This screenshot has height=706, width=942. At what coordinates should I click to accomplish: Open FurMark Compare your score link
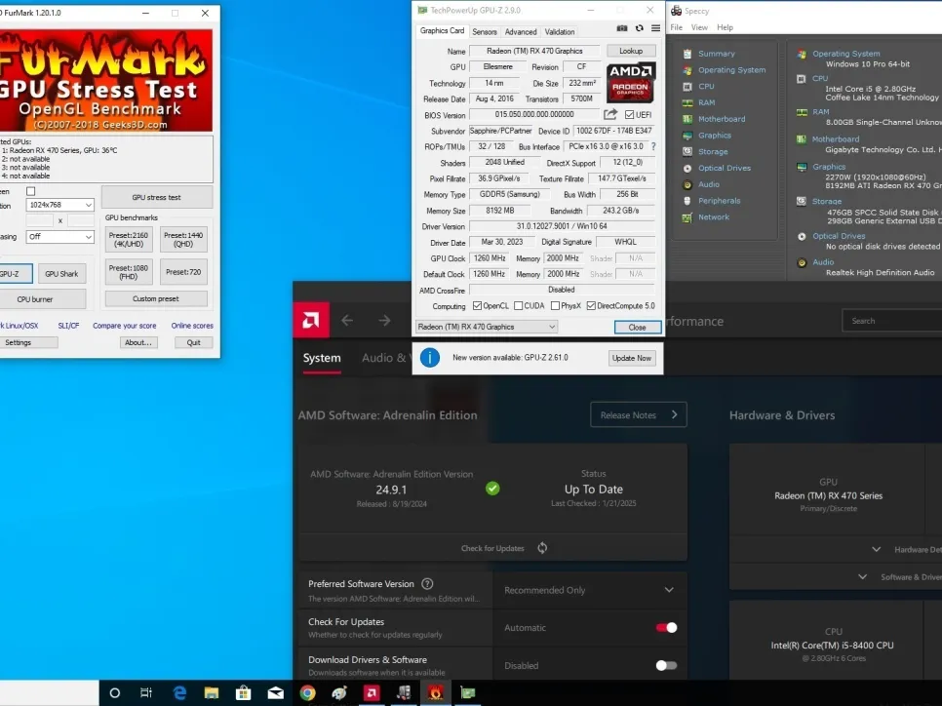[x=125, y=326]
